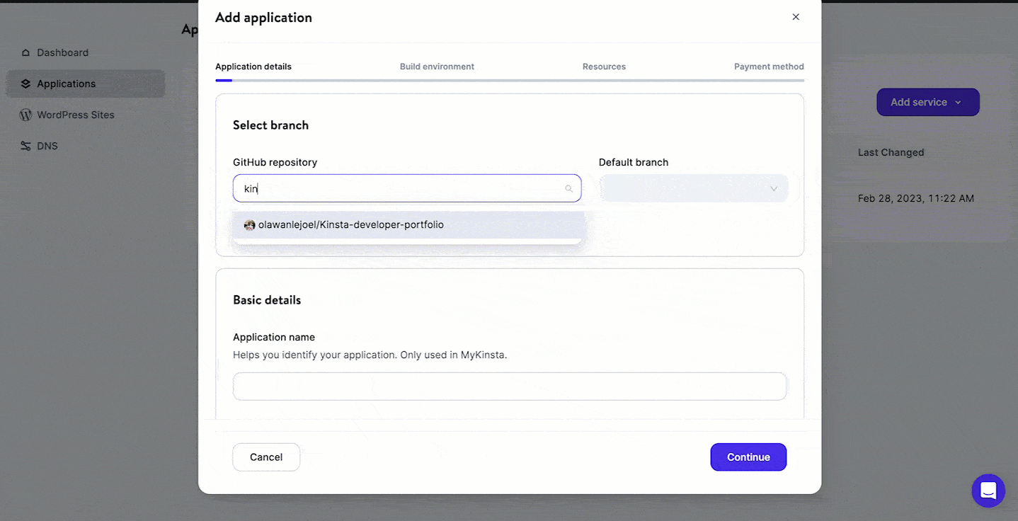Go to the Resources step
Screen dimensions: 1018x521
[604, 67]
